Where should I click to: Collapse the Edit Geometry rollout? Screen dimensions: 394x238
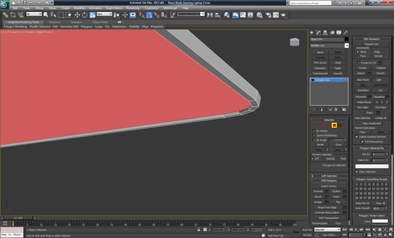point(372,39)
